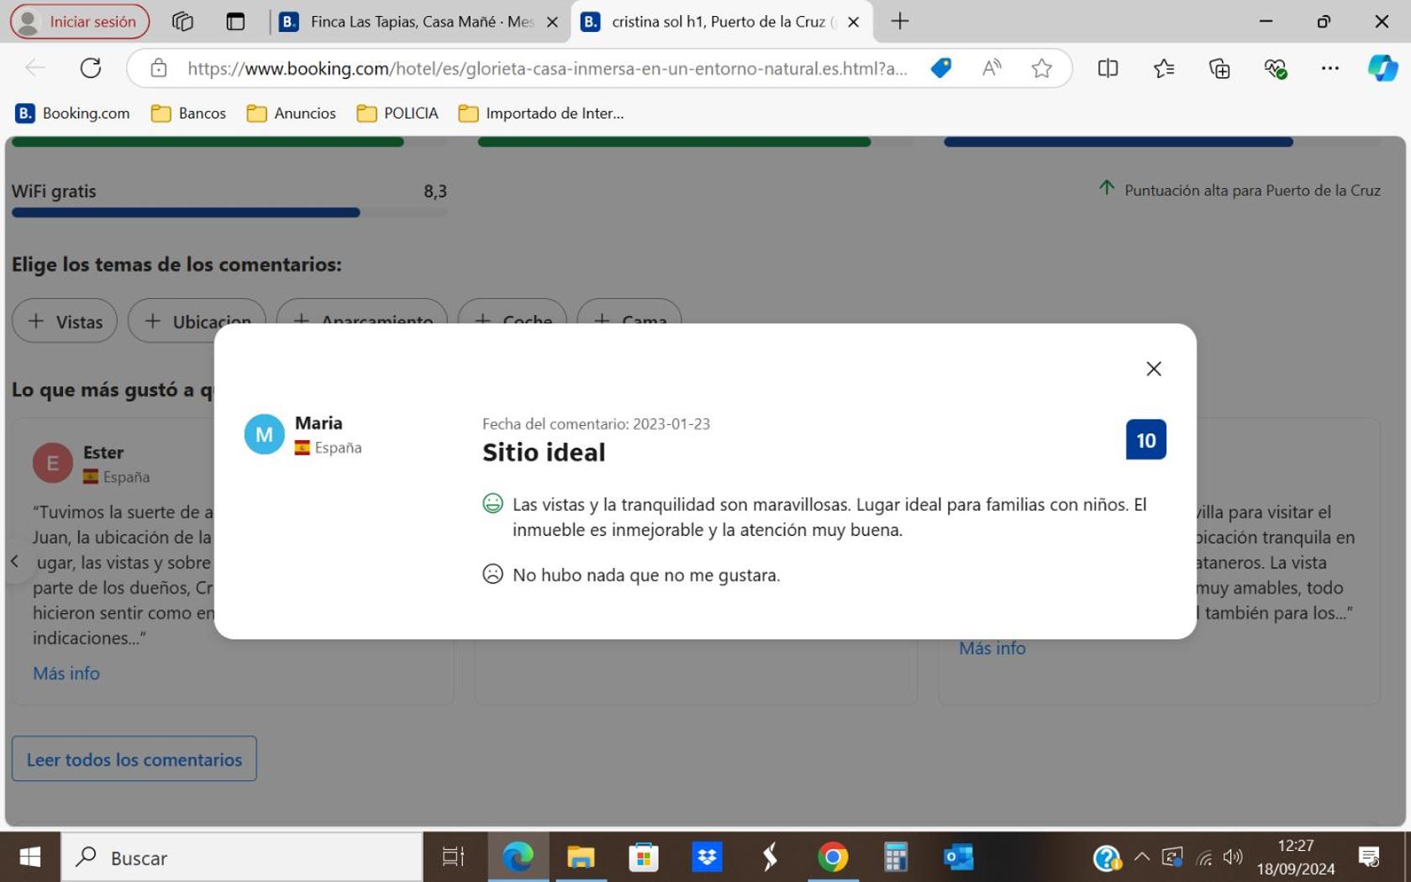This screenshot has height=882, width=1411.
Task: Close the Finca Las Tapias tab
Action: pos(552,22)
